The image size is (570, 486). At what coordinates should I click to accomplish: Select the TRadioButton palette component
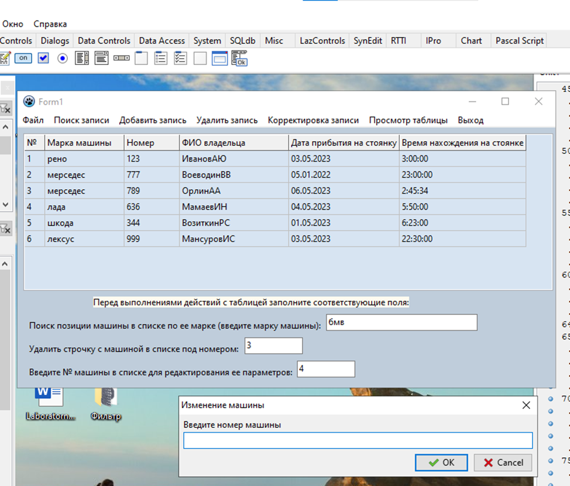pos(63,58)
